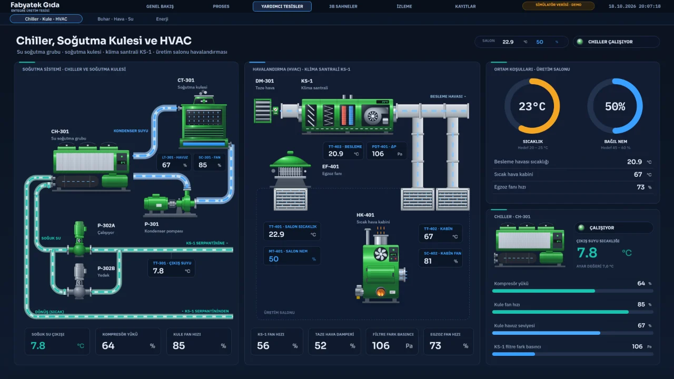Click the green CHILLER ÇALIŞIYOR status light
The image size is (674, 379).
pyautogui.click(x=580, y=42)
